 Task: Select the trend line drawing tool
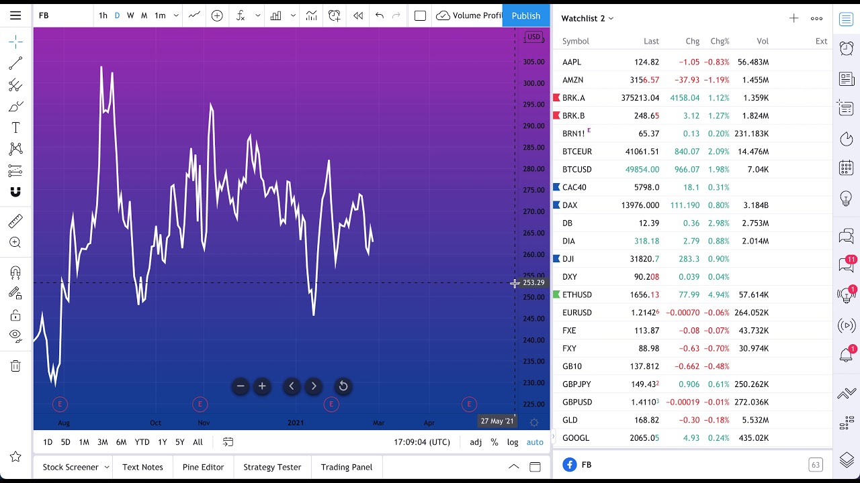click(15, 64)
